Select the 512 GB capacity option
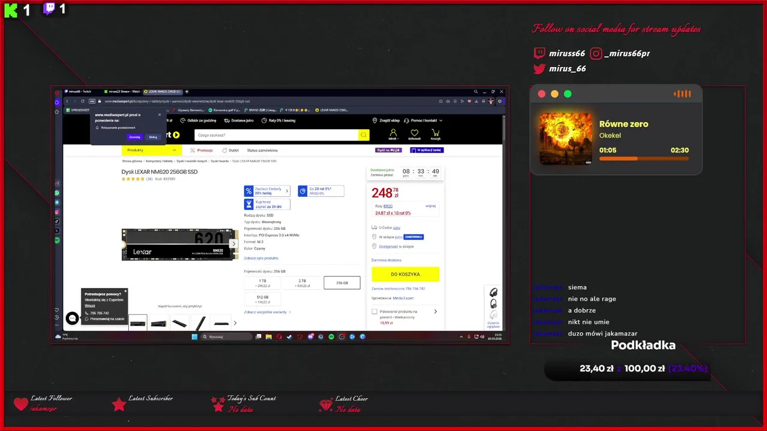 [x=262, y=299]
